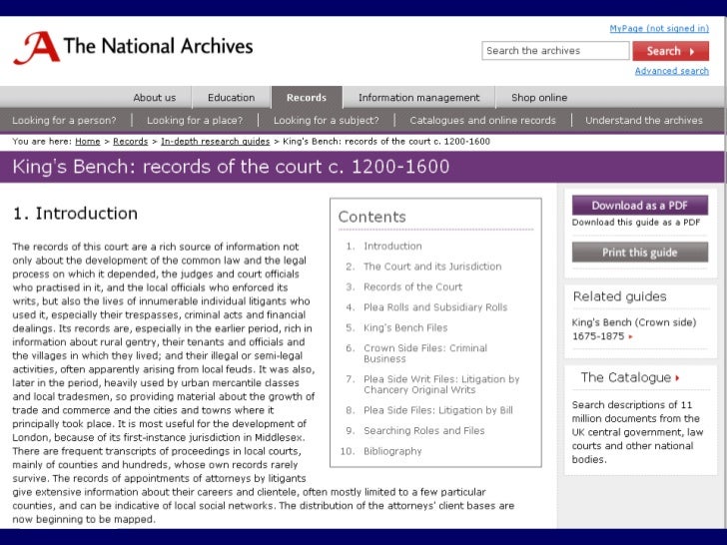727x545 pixels.
Task: Choose Looking for a place?
Action: pyautogui.click(x=195, y=121)
